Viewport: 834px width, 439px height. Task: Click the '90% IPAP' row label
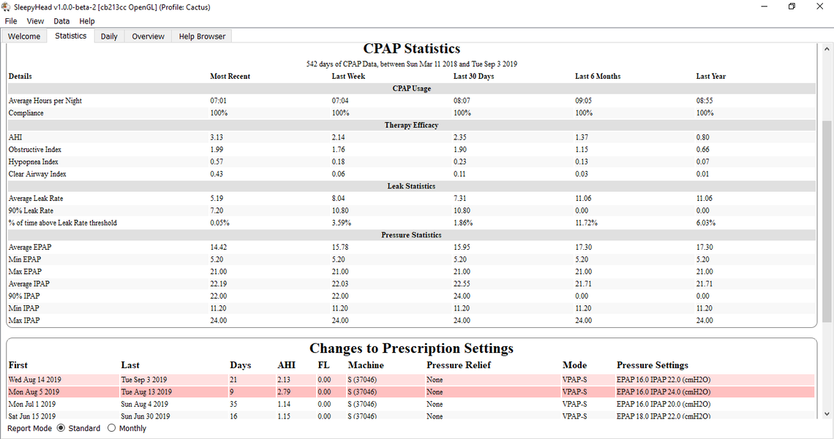tap(24, 297)
